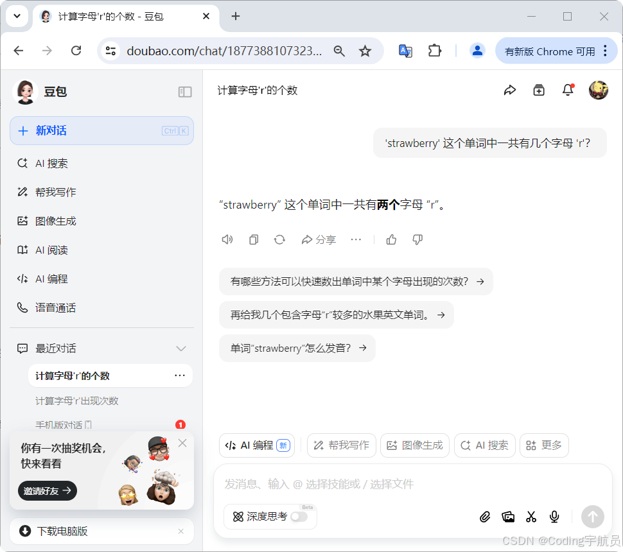Click 帮我写作 skill chip above input

(341, 445)
